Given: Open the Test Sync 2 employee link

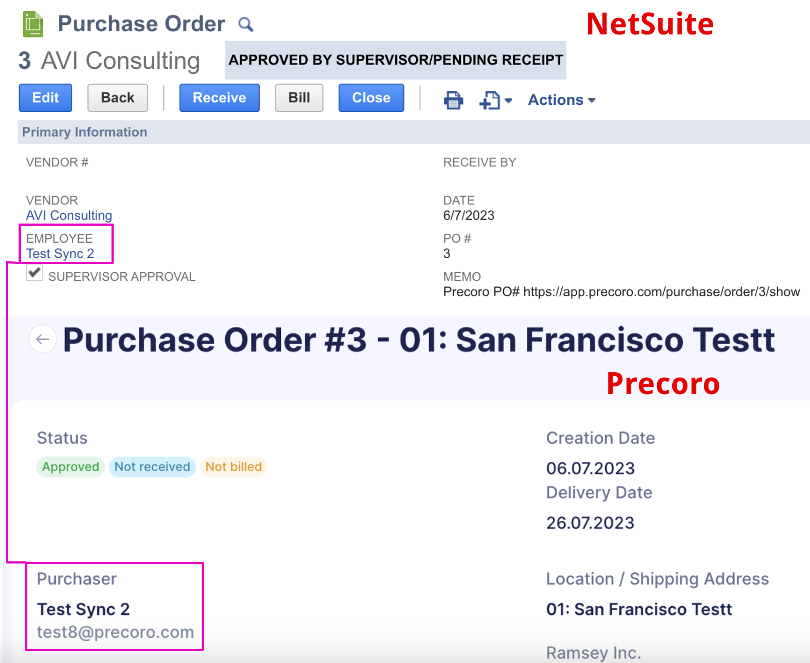Looking at the screenshot, I should (x=60, y=254).
